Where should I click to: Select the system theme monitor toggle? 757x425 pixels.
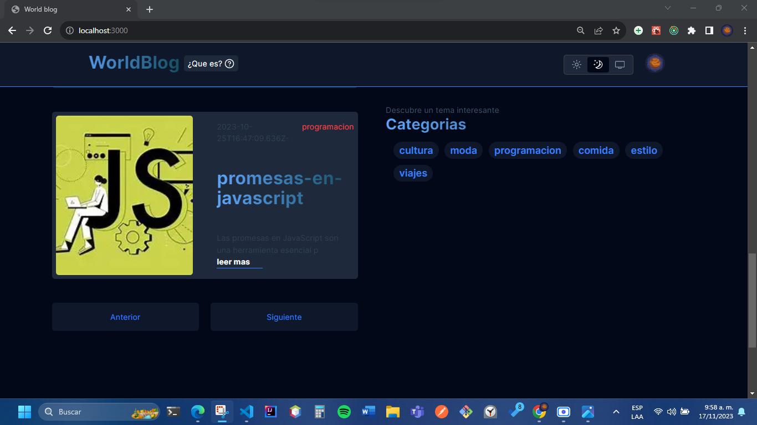point(620,64)
